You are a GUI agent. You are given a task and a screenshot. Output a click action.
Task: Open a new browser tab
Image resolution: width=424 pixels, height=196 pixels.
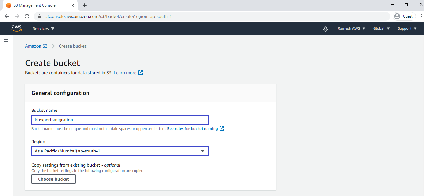pos(85,5)
